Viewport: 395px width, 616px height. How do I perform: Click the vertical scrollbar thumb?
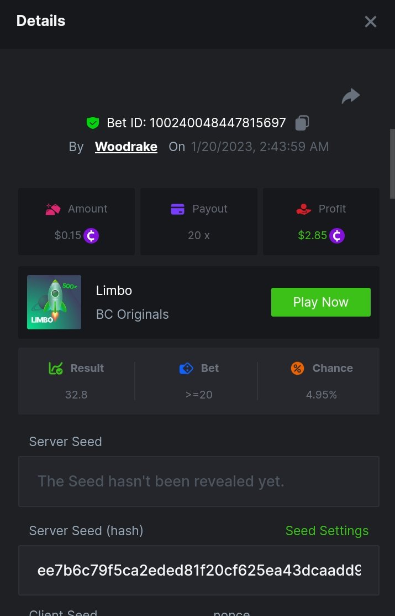click(x=392, y=163)
